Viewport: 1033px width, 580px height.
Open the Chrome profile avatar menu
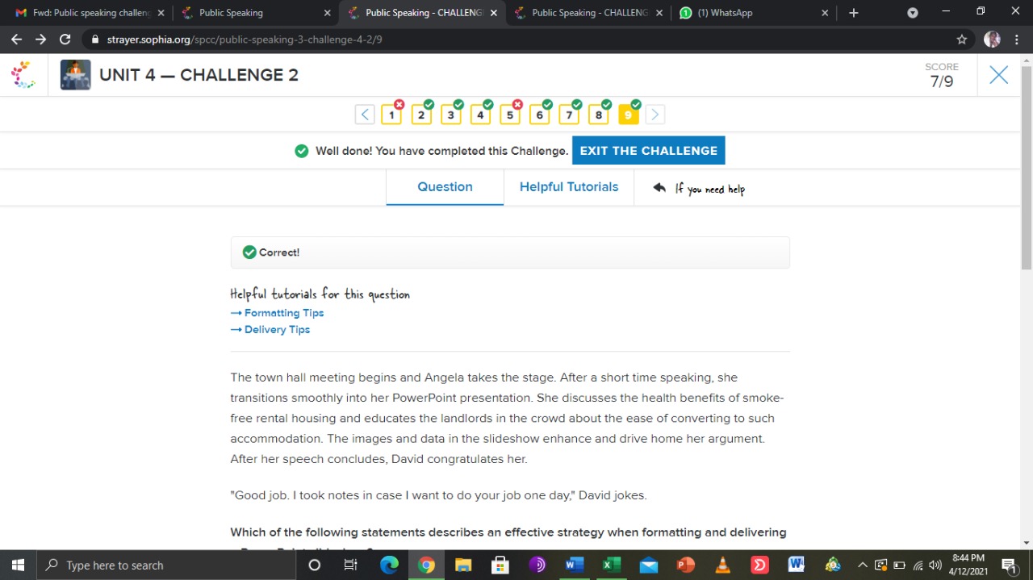coord(992,39)
